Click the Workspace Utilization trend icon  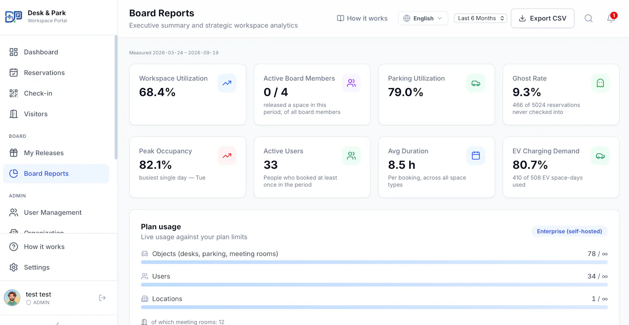[x=227, y=83]
